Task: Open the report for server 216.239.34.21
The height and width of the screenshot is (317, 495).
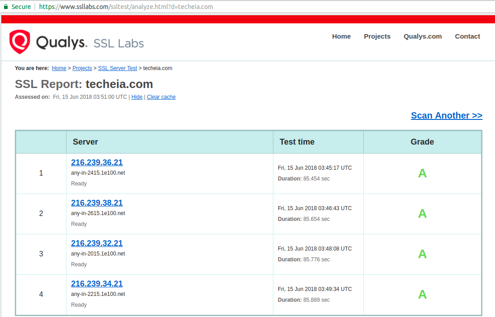Action: [x=97, y=283]
